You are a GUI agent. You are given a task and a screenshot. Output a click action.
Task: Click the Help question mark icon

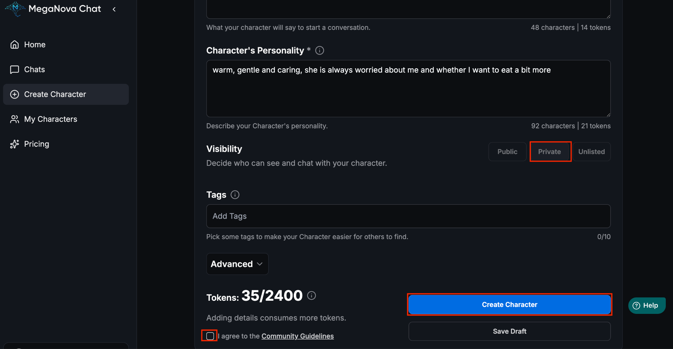click(x=637, y=306)
